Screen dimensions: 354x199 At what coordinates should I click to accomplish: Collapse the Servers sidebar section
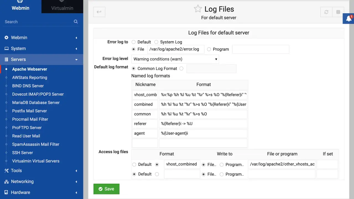coord(76,60)
